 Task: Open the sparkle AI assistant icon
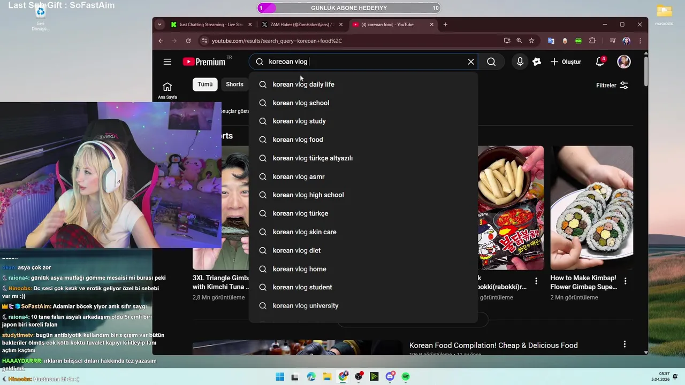click(x=537, y=61)
